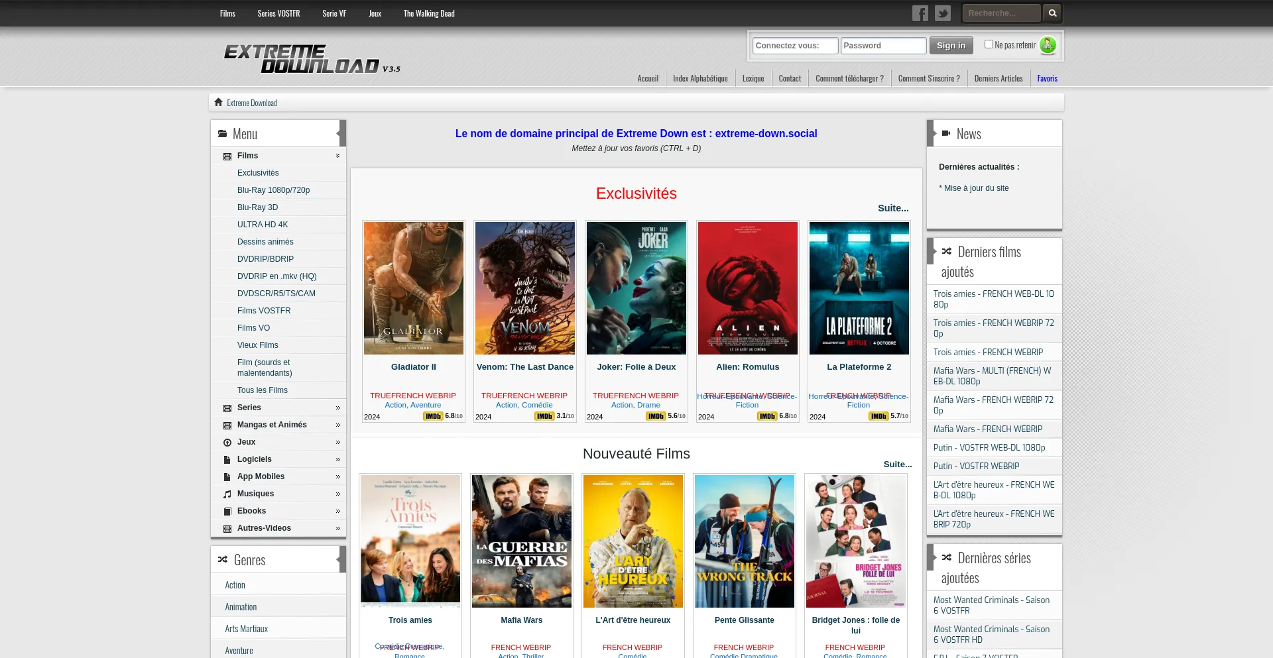Click the Password field
1273x658 pixels.
883,46
